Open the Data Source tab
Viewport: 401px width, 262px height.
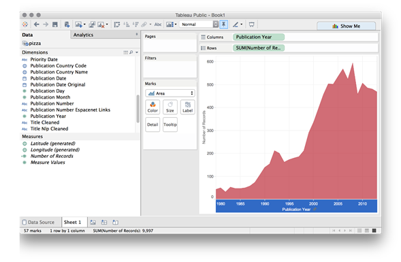coord(38,222)
